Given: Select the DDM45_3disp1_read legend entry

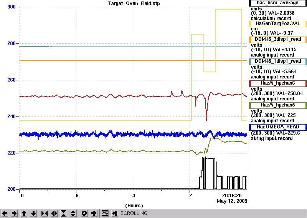Looking at the screenshot, I should [278, 40].
